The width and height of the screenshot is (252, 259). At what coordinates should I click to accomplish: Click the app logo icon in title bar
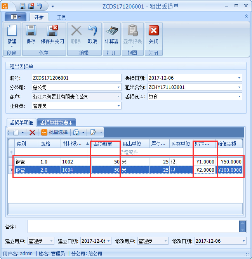click(5, 7)
